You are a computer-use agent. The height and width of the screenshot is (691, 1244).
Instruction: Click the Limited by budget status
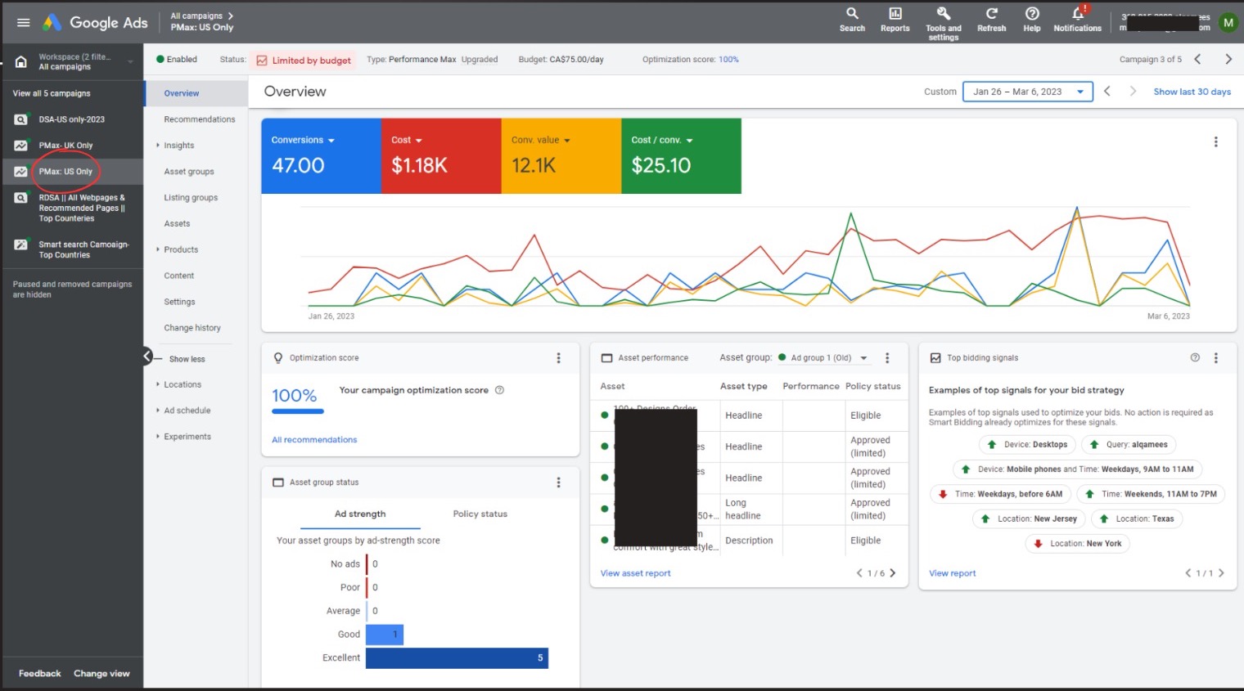click(x=304, y=60)
